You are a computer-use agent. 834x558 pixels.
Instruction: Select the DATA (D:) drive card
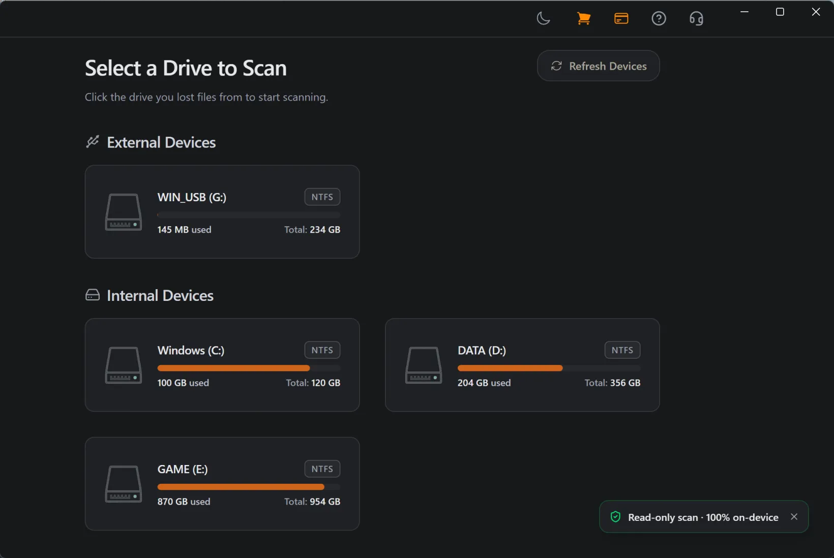pyautogui.click(x=522, y=365)
